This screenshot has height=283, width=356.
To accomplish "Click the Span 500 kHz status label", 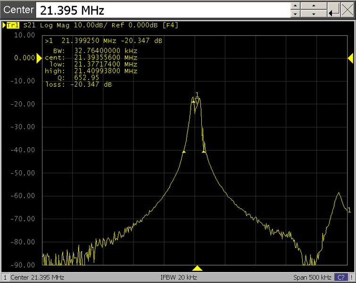I will 313,277.
